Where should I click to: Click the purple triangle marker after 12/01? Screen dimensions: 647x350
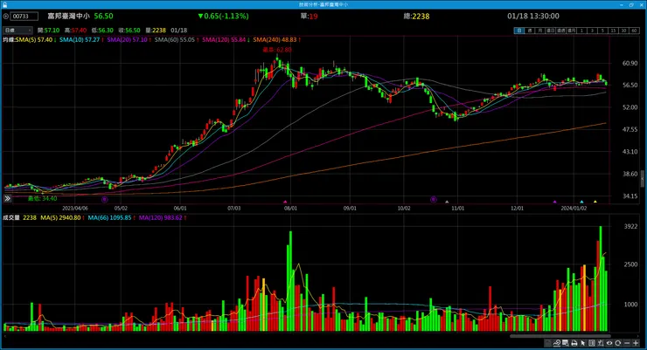tap(554, 202)
